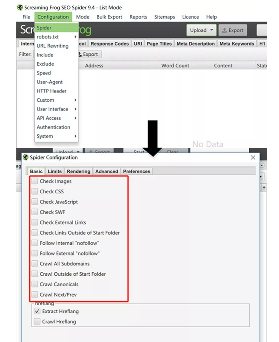Enable Follow External nofollow checkbox
This screenshot has height=342, width=279.
pyautogui.click(x=35, y=253)
